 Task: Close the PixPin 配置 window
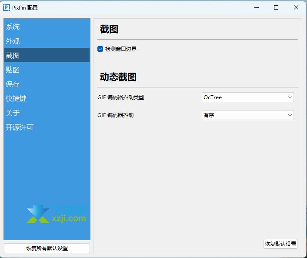tap(296, 8)
